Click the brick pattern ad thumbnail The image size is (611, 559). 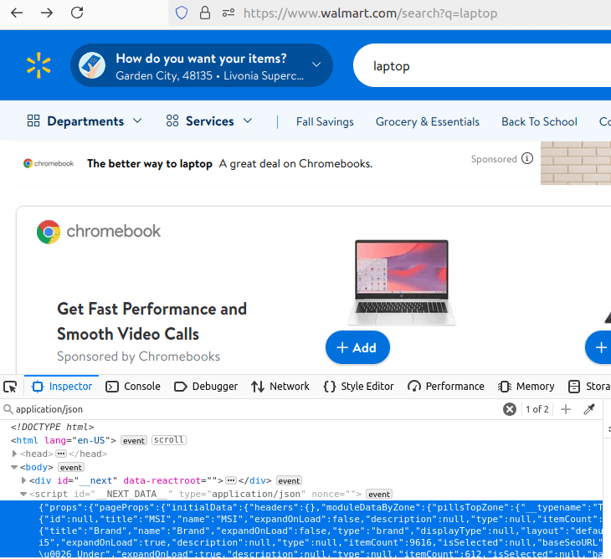click(x=576, y=163)
